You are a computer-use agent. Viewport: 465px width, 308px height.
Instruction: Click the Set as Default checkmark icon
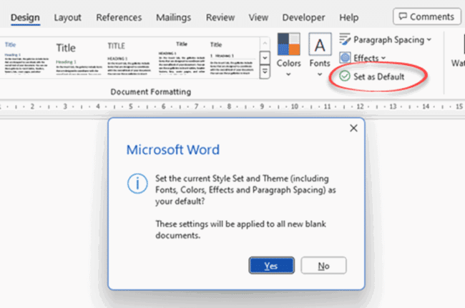click(345, 76)
